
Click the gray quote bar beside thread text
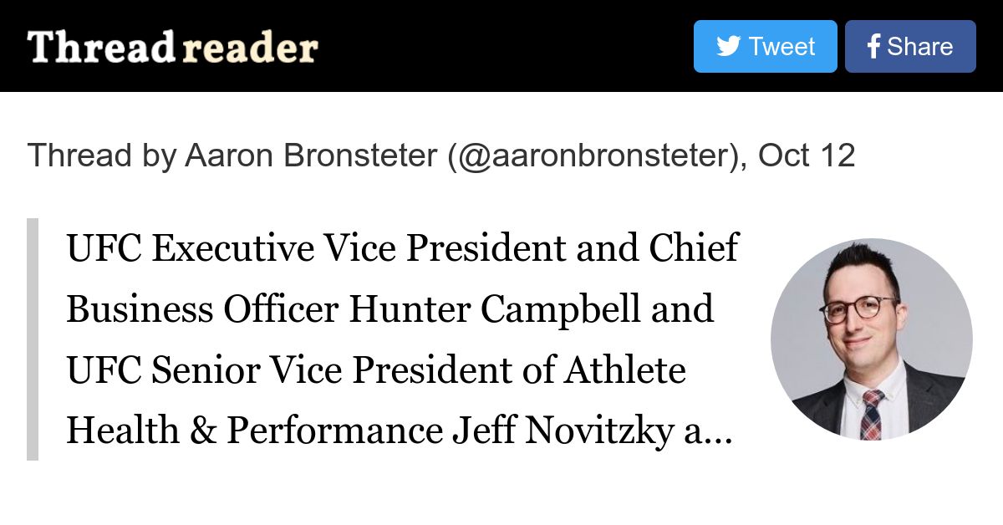tap(33, 339)
